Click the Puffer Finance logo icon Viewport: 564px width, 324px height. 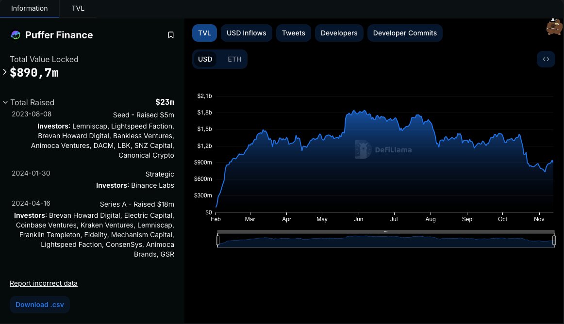tap(16, 35)
